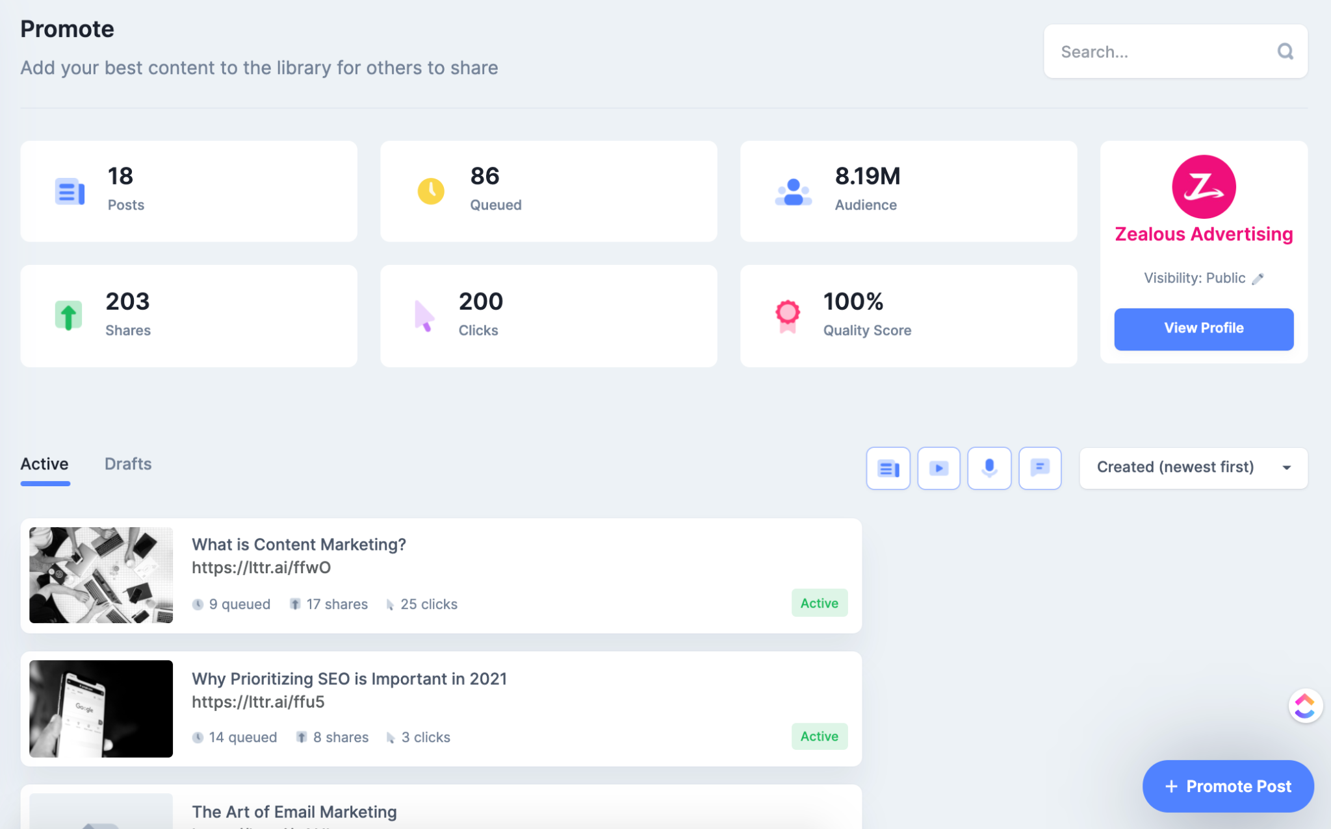Click the '9 queued' text
This screenshot has height=829, width=1331.
point(239,604)
